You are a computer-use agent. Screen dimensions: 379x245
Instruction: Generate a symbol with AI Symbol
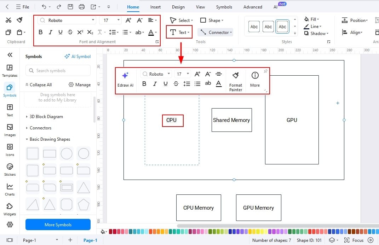pyautogui.click(x=77, y=56)
